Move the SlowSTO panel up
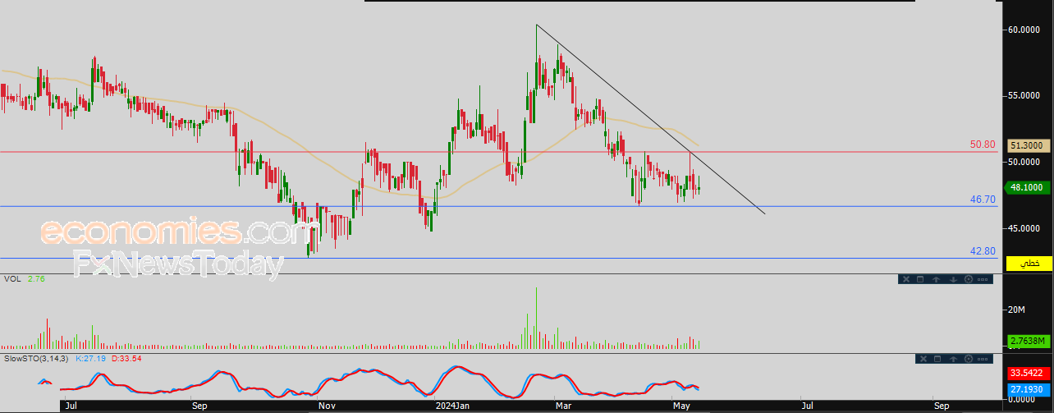This screenshot has height=413, width=1054. pyautogui.click(x=953, y=359)
